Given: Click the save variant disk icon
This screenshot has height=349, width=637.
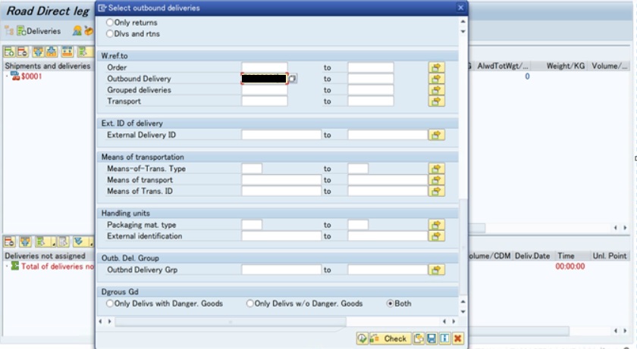Looking at the screenshot, I should [431, 338].
